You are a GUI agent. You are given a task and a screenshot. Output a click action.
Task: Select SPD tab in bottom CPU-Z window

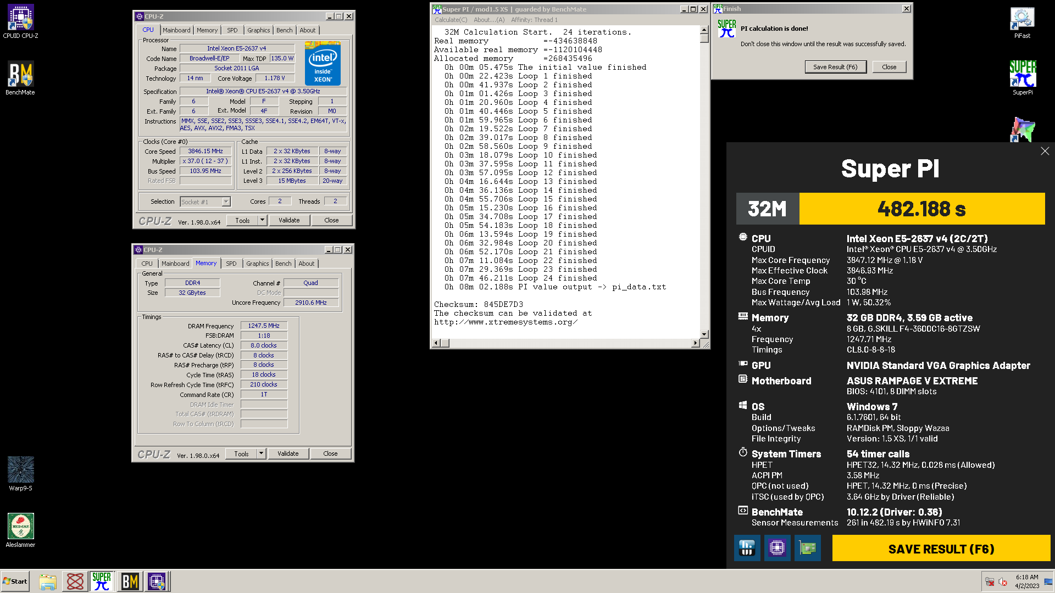pos(231,264)
